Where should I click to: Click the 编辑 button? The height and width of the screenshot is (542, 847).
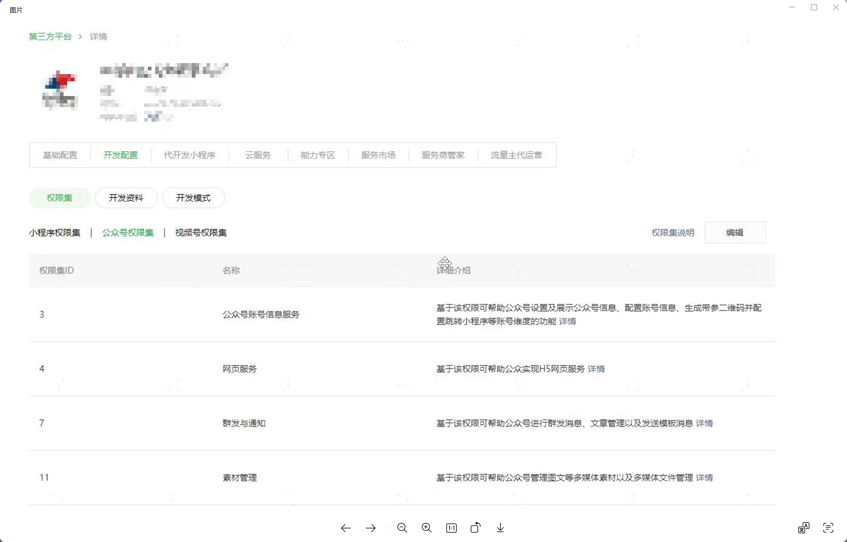click(x=735, y=233)
